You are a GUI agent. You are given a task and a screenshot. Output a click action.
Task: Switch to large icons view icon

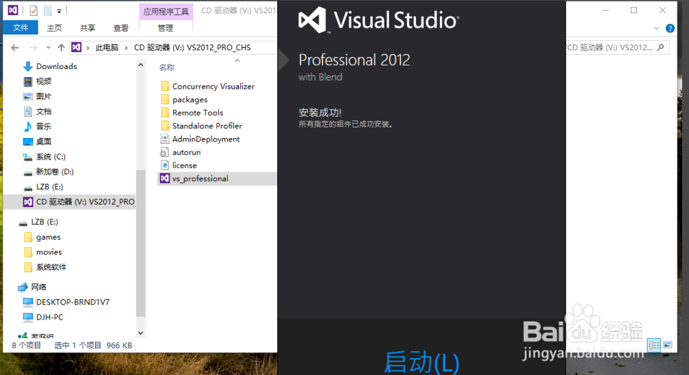pos(668,345)
